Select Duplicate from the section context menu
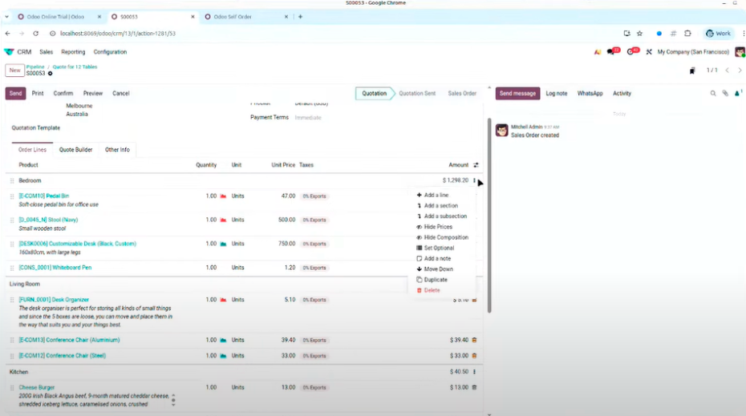 pyautogui.click(x=436, y=280)
